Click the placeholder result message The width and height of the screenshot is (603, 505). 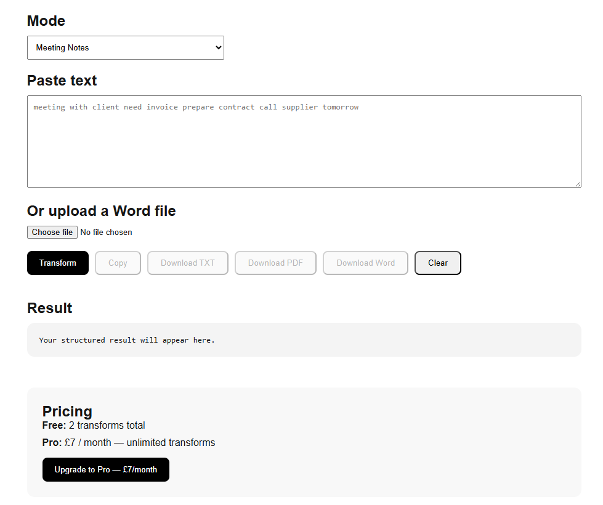[x=126, y=340]
